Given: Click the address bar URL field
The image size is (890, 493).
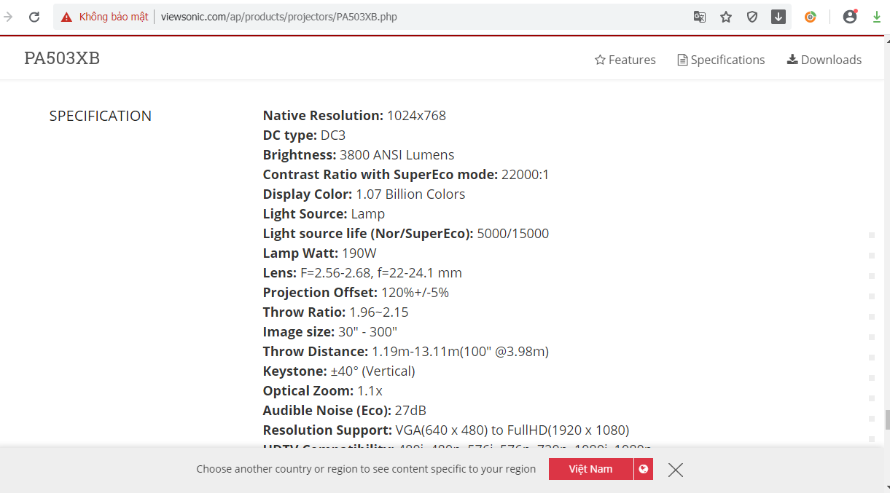Looking at the screenshot, I should coord(401,17).
